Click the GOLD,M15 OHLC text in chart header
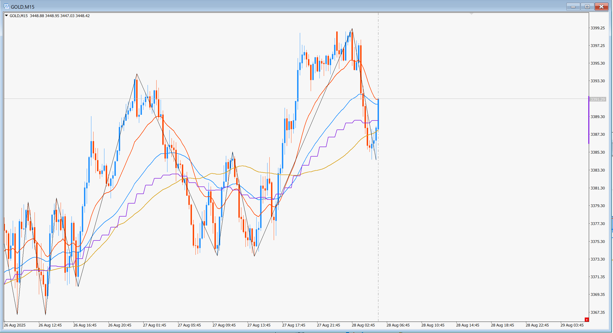 pos(49,16)
